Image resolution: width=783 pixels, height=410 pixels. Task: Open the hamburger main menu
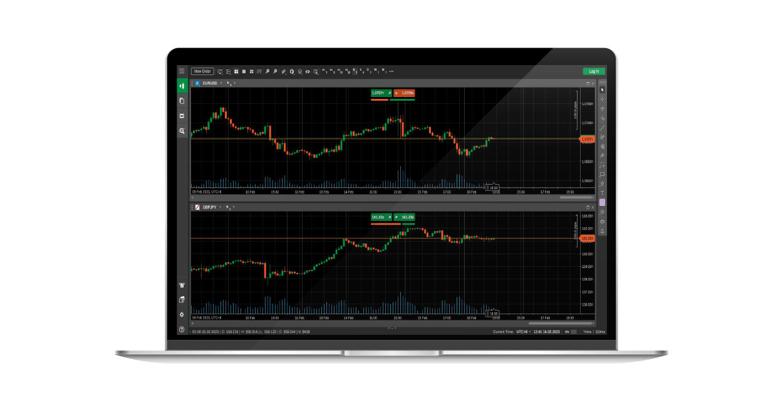coord(182,71)
